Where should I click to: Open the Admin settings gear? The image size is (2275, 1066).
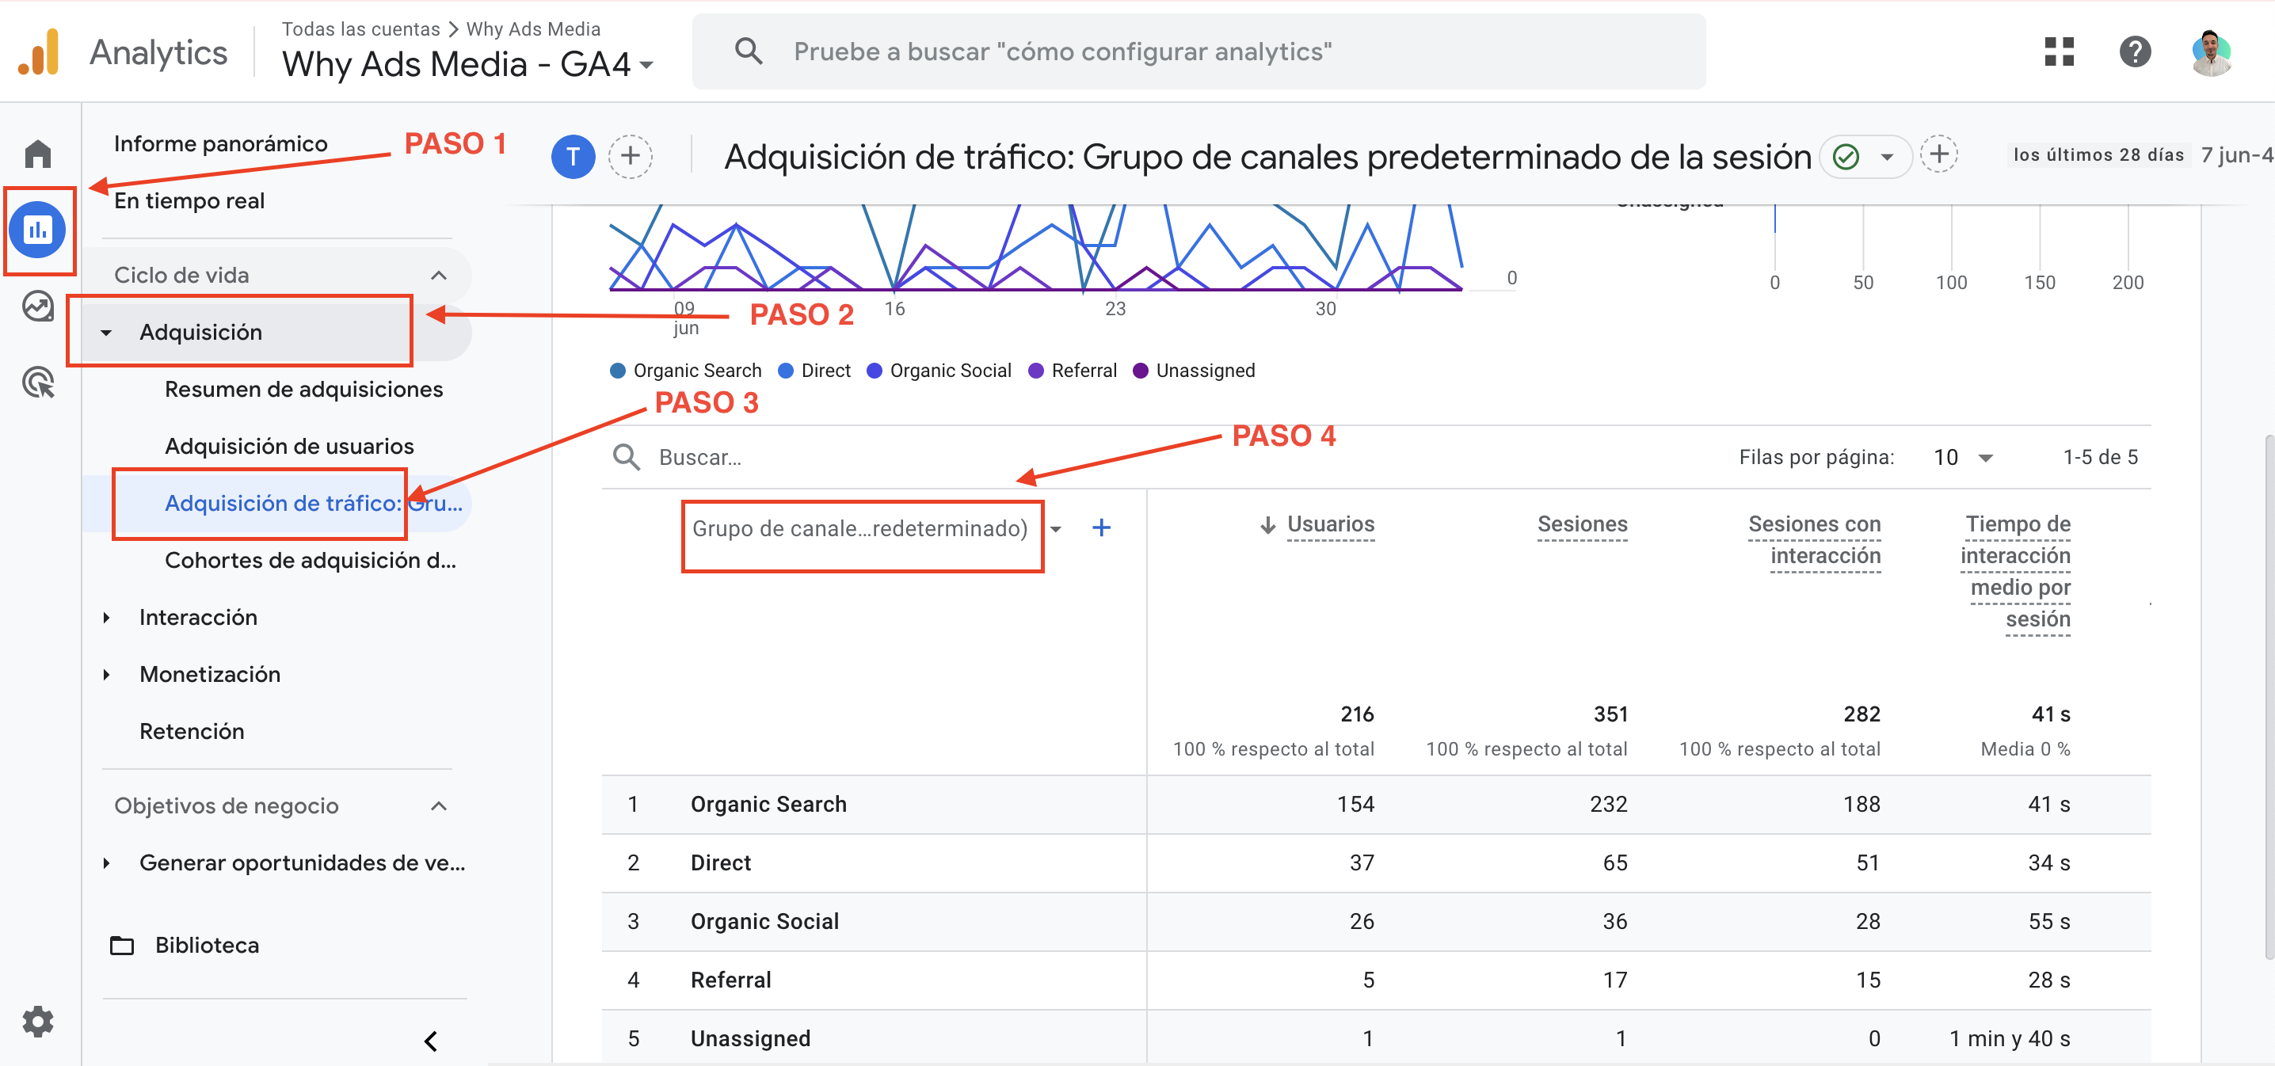point(37,1021)
